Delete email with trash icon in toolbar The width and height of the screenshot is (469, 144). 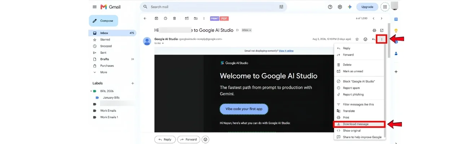(x=174, y=18)
